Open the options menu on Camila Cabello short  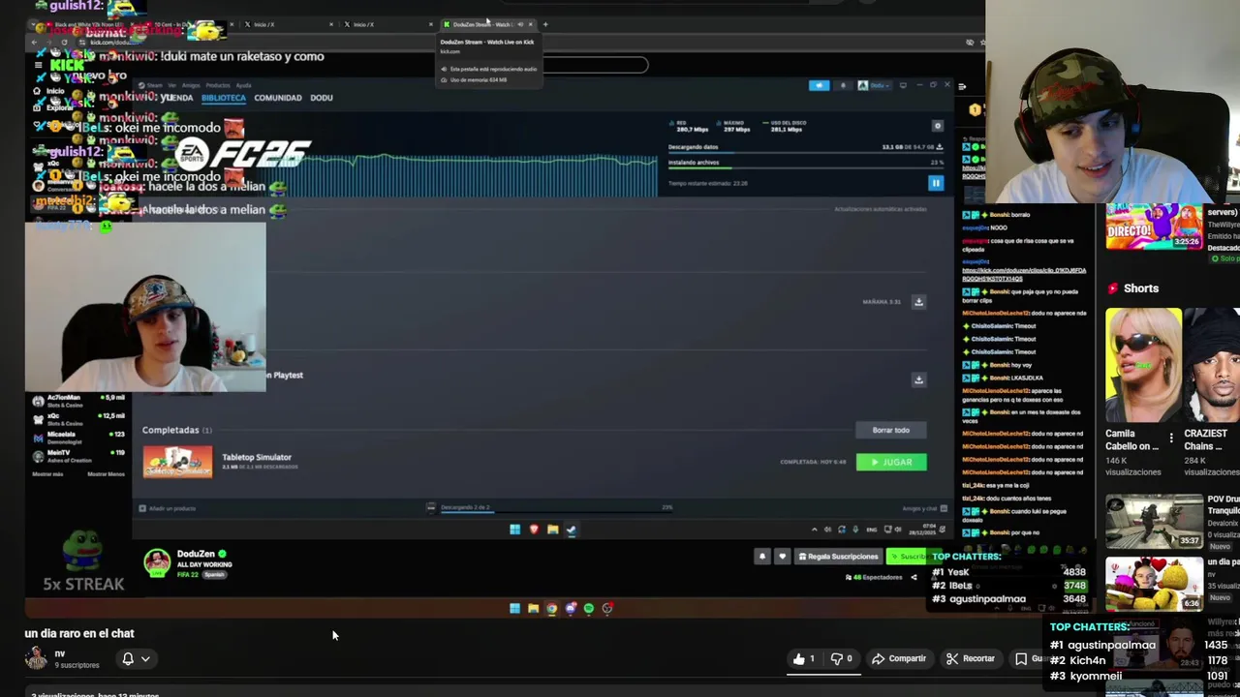[x=1171, y=439]
